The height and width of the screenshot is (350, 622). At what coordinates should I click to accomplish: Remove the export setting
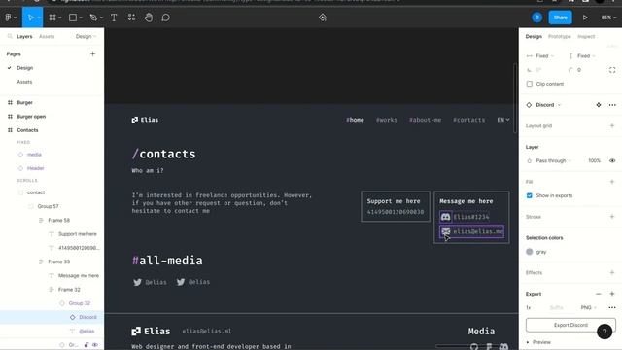coord(599,294)
